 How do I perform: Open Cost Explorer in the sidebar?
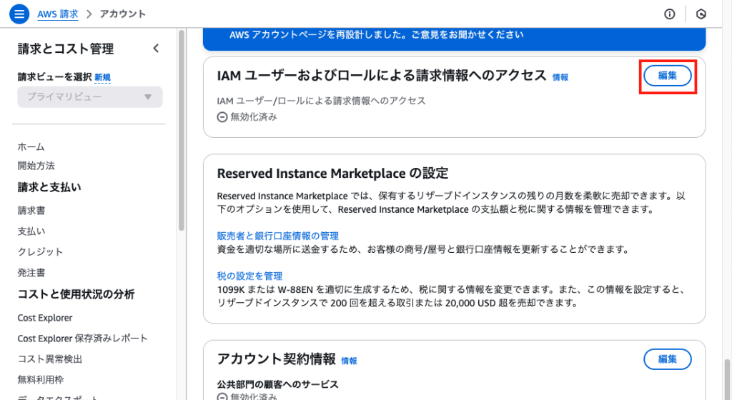tap(45, 318)
